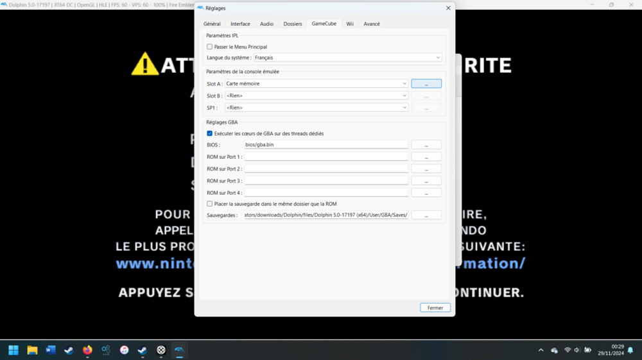Click the BIOS path text field
642x360 pixels.
coord(326,145)
